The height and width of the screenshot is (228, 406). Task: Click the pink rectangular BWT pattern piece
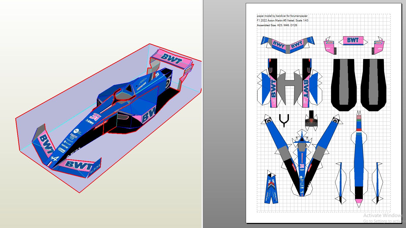tap(353, 40)
